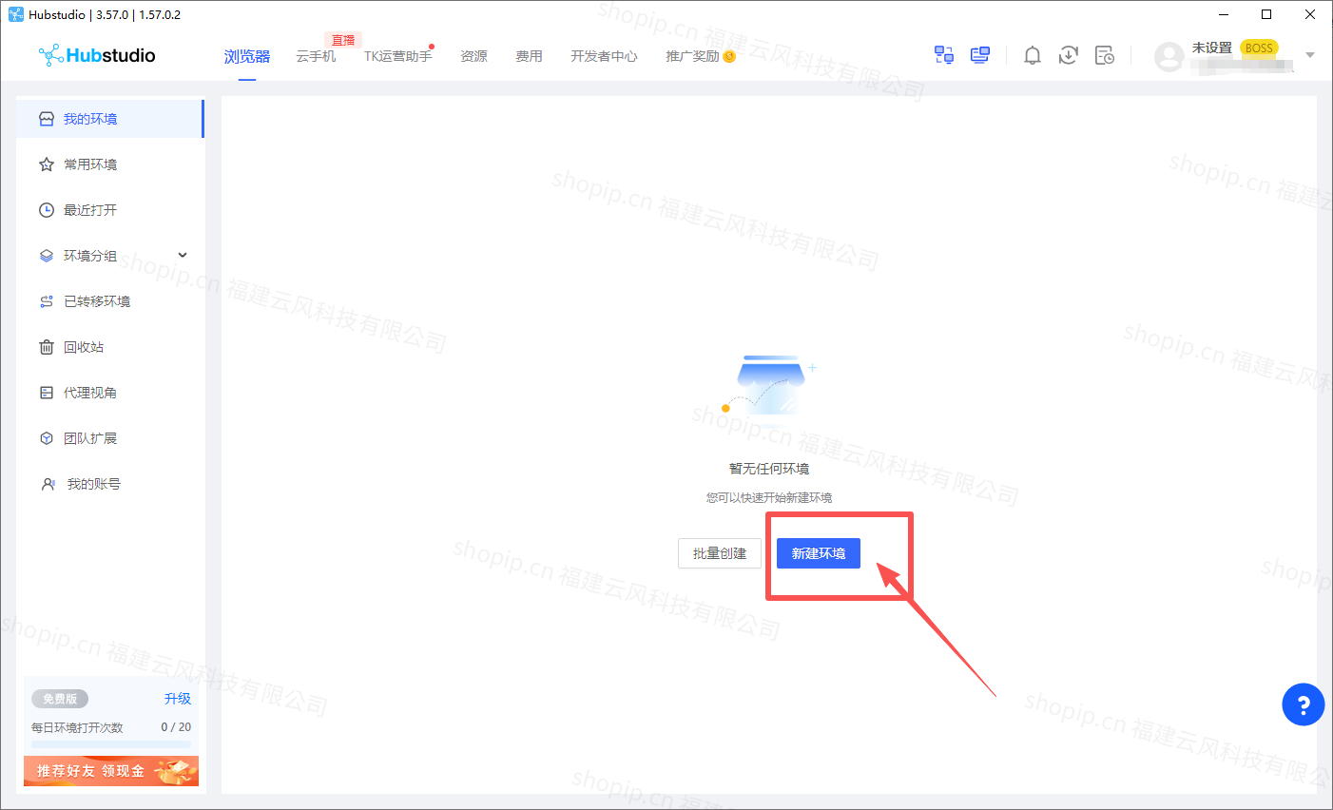Open 代理视角 in the sidebar
The width and height of the screenshot is (1333, 810).
[x=110, y=393]
